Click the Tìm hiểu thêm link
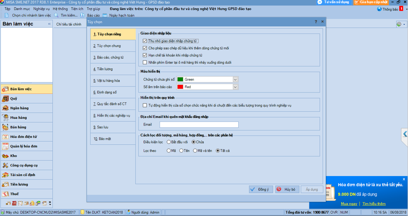408x216 pixels. tap(374, 203)
